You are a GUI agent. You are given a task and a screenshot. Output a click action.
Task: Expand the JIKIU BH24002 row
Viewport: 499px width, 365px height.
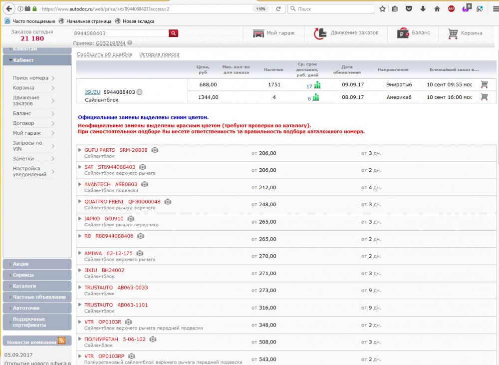click(80, 270)
